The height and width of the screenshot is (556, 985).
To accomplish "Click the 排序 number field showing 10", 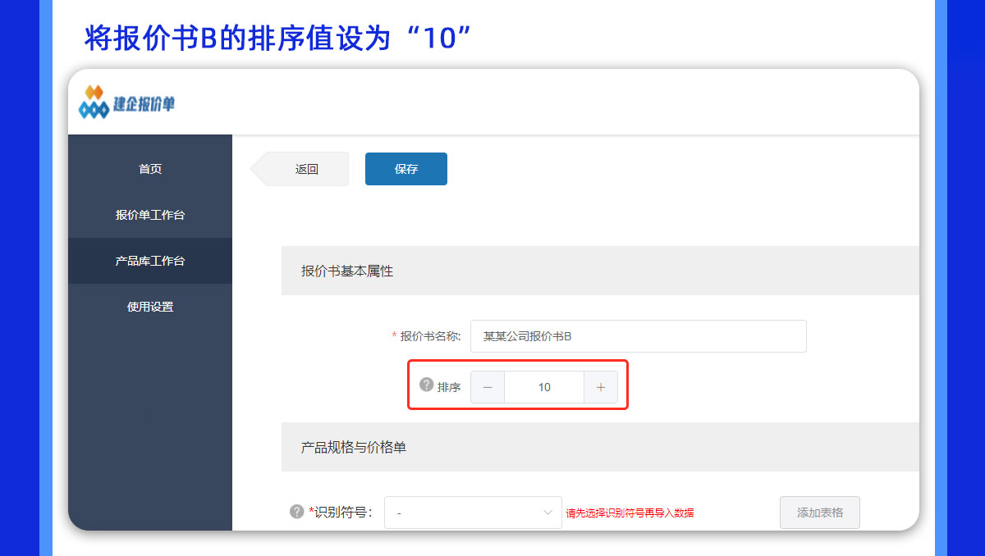I will 544,387.
